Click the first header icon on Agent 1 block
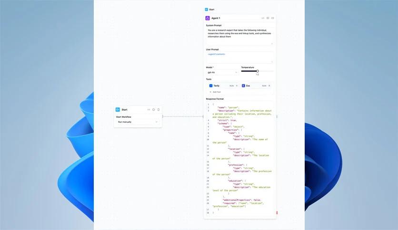 click(x=263, y=18)
